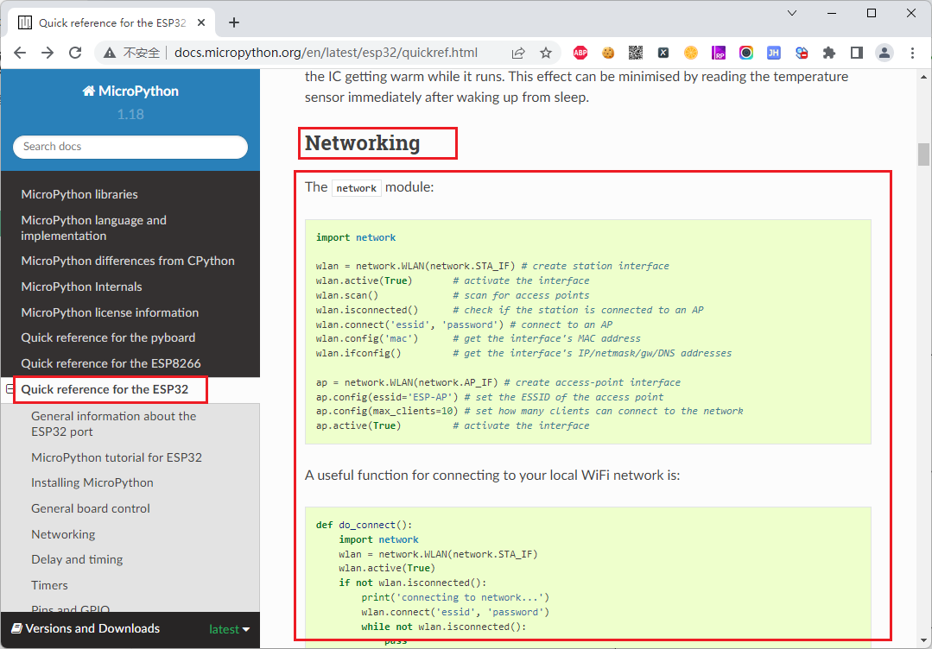Open the Extensions puzzle-piece menu

tap(828, 53)
